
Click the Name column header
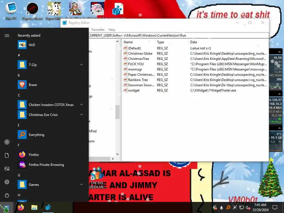click(x=139, y=42)
